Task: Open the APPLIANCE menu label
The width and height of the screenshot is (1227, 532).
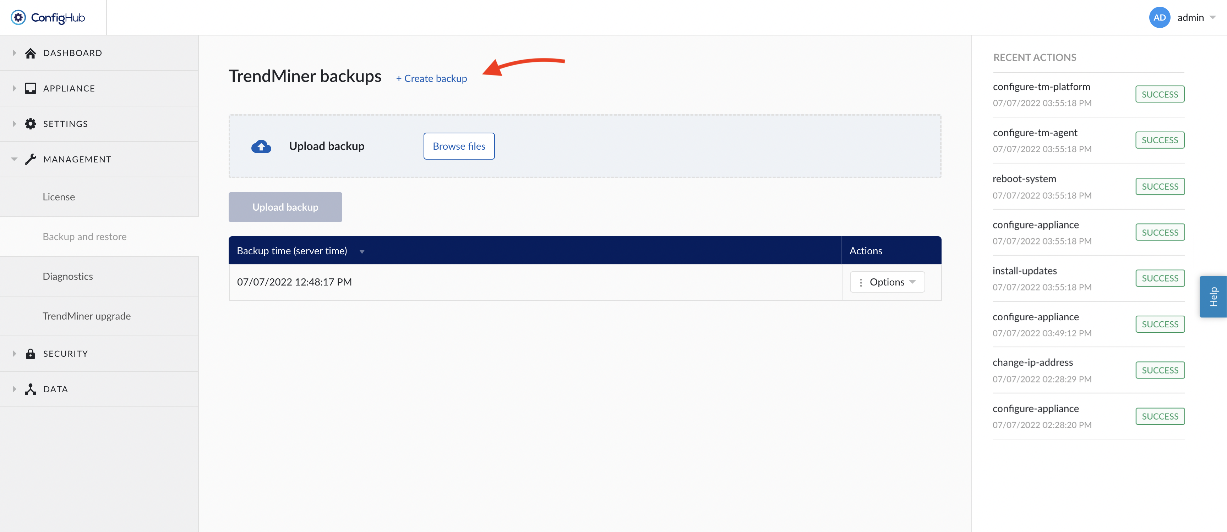Action: (69, 89)
